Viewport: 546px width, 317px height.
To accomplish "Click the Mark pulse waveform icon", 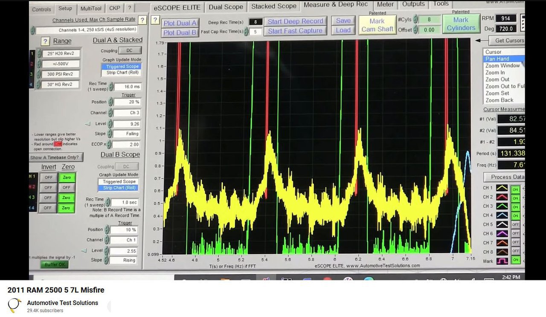I will [502, 261].
